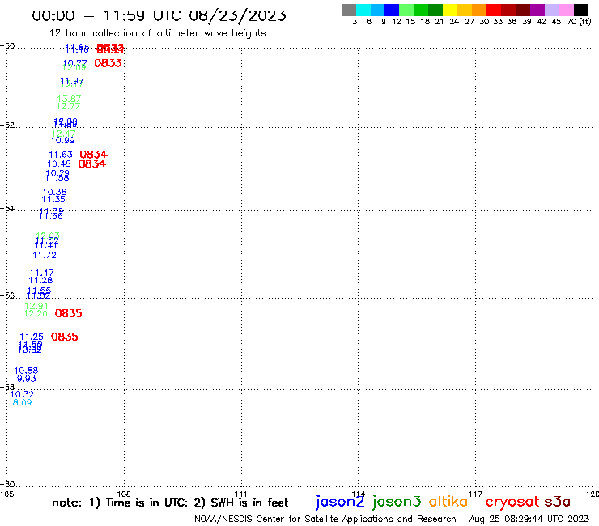This screenshot has width=599, height=526.
Task: Click the UTC and SWH note text
Action: tap(170, 503)
